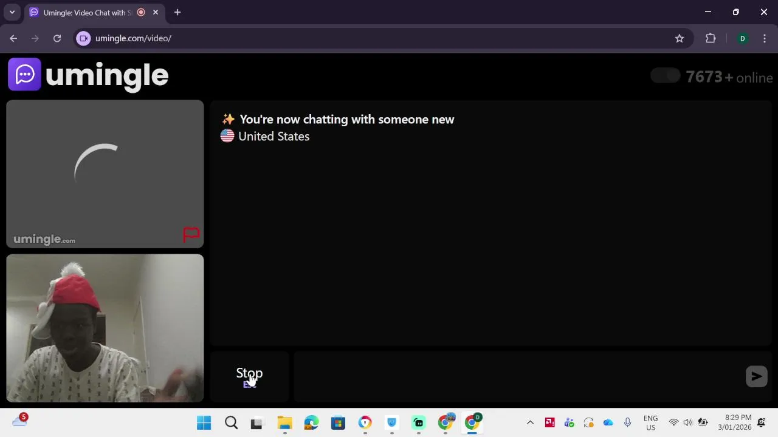Open Windows Search from the taskbar
The width and height of the screenshot is (778, 437).
(x=231, y=422)
